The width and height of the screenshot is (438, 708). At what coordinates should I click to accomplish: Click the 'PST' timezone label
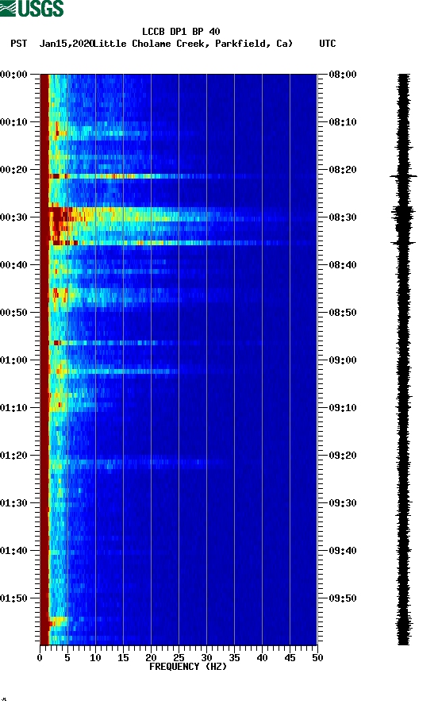pyautogui.click(x=19, y=44)
